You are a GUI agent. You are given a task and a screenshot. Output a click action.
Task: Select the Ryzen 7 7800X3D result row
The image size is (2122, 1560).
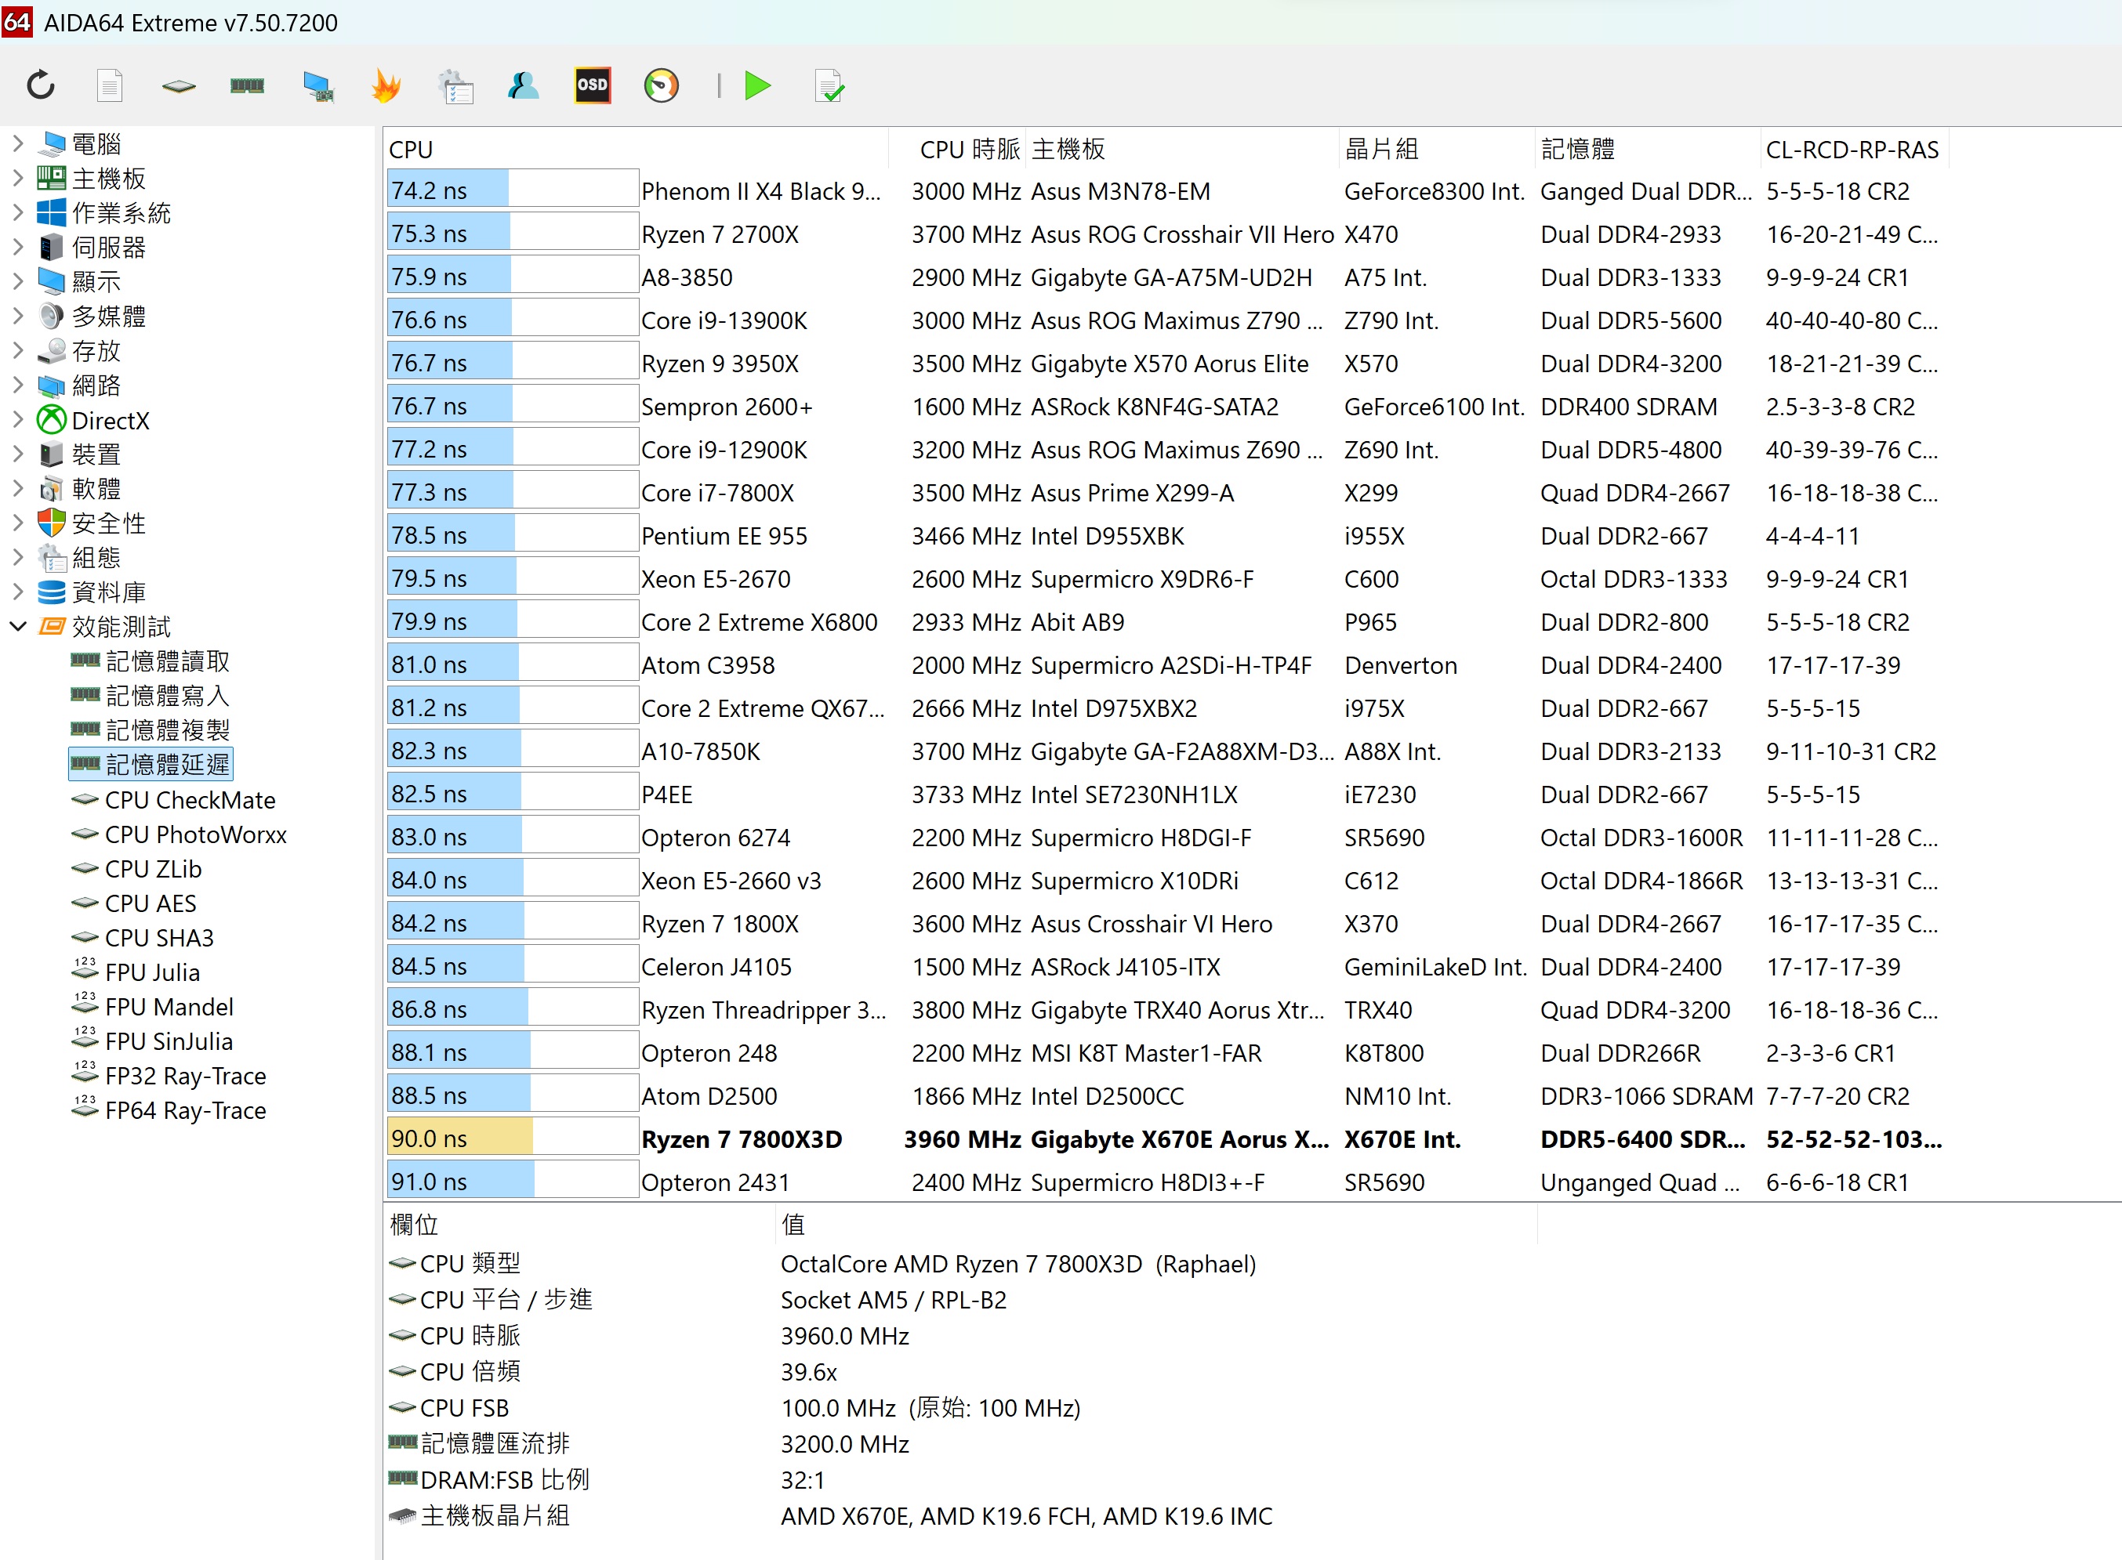pos(1166,1138)
